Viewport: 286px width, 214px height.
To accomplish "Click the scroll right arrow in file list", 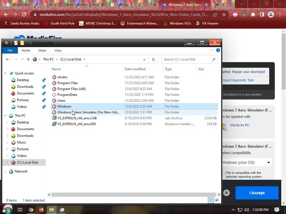I will click(219, 194).
